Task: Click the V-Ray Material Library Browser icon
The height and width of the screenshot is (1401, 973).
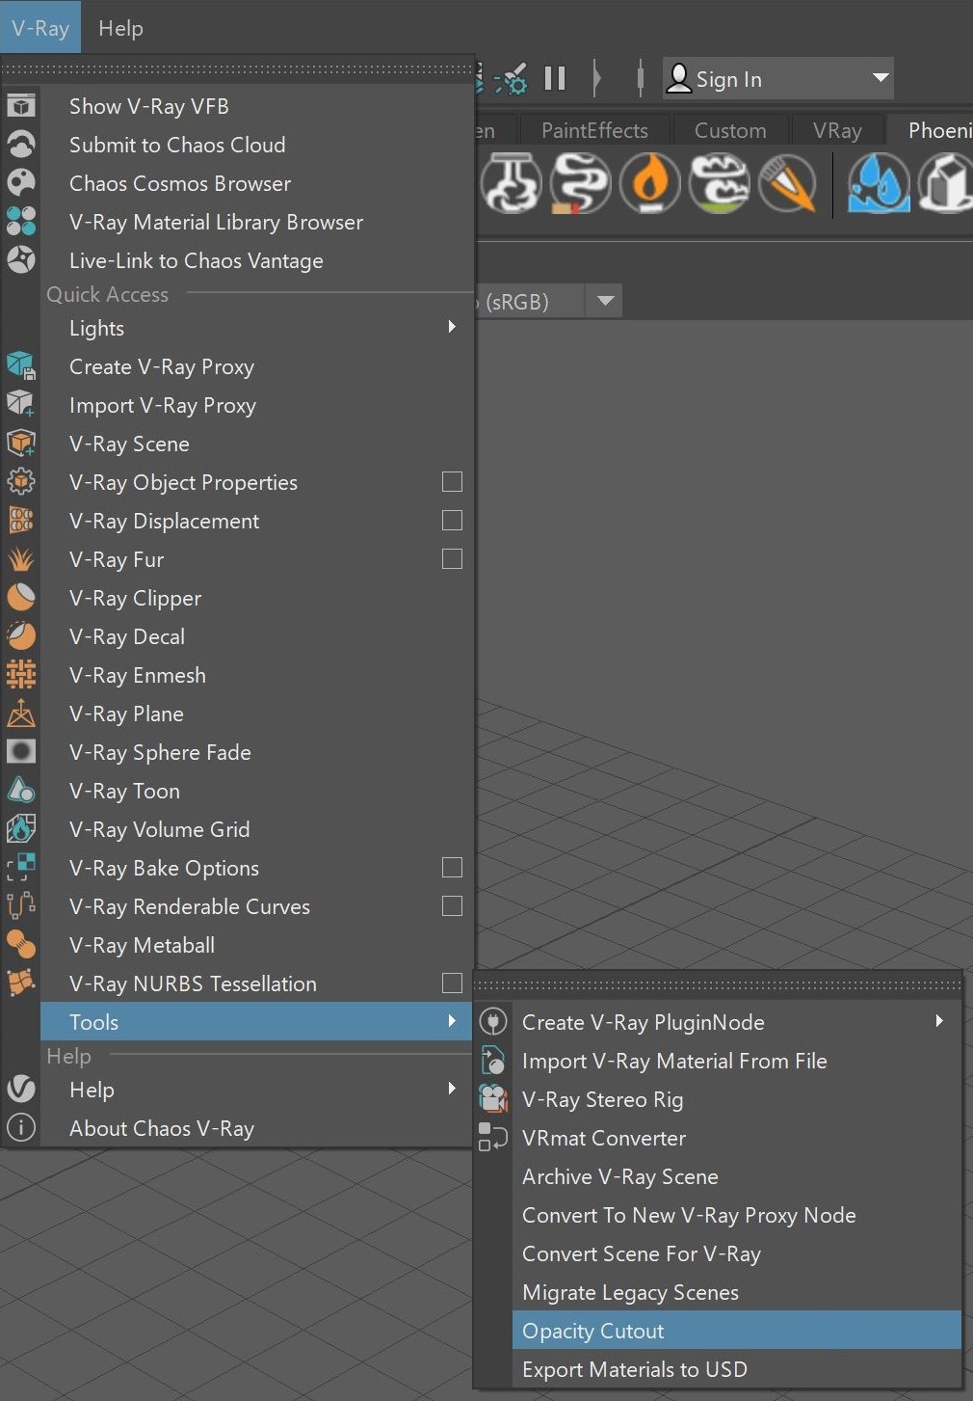Action: (21, 222)
